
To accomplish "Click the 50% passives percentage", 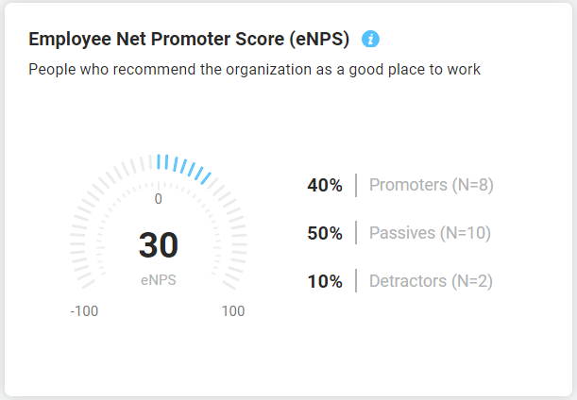I will tap(324, 233).
